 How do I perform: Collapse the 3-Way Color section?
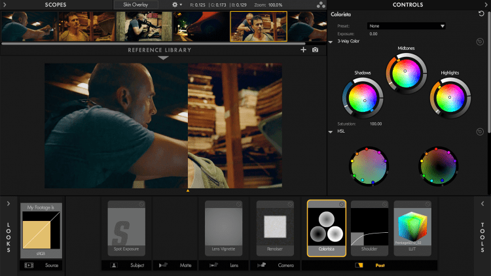[x=331, y=41]
